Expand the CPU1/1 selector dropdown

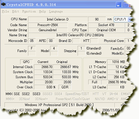(130, 19)
